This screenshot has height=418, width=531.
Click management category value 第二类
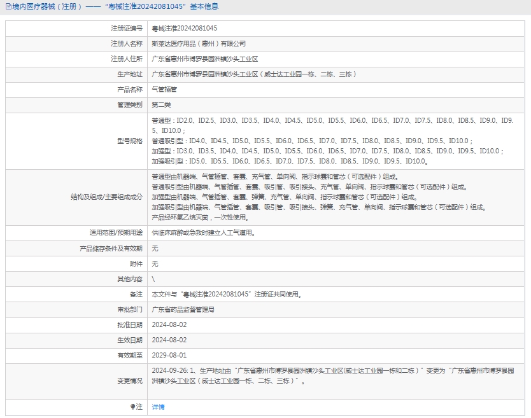(161, 105)
